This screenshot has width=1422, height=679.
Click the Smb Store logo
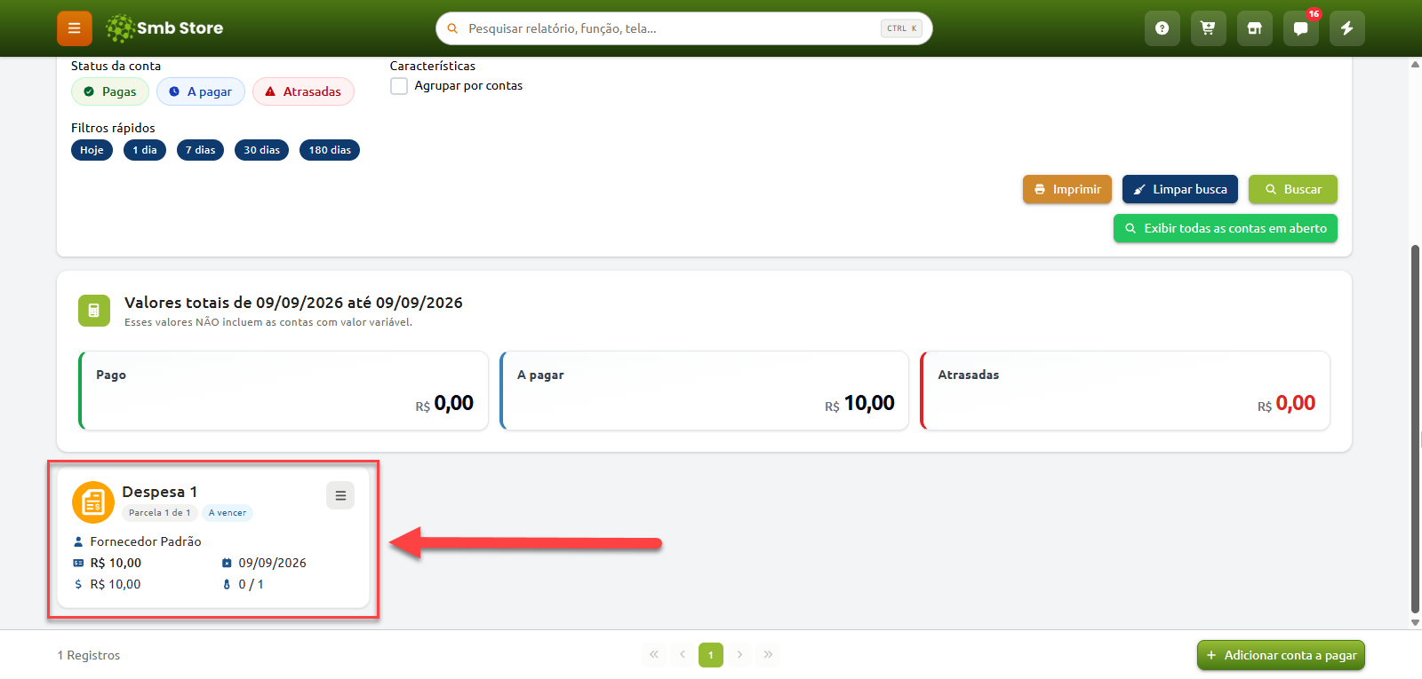(x=164, y=28)
